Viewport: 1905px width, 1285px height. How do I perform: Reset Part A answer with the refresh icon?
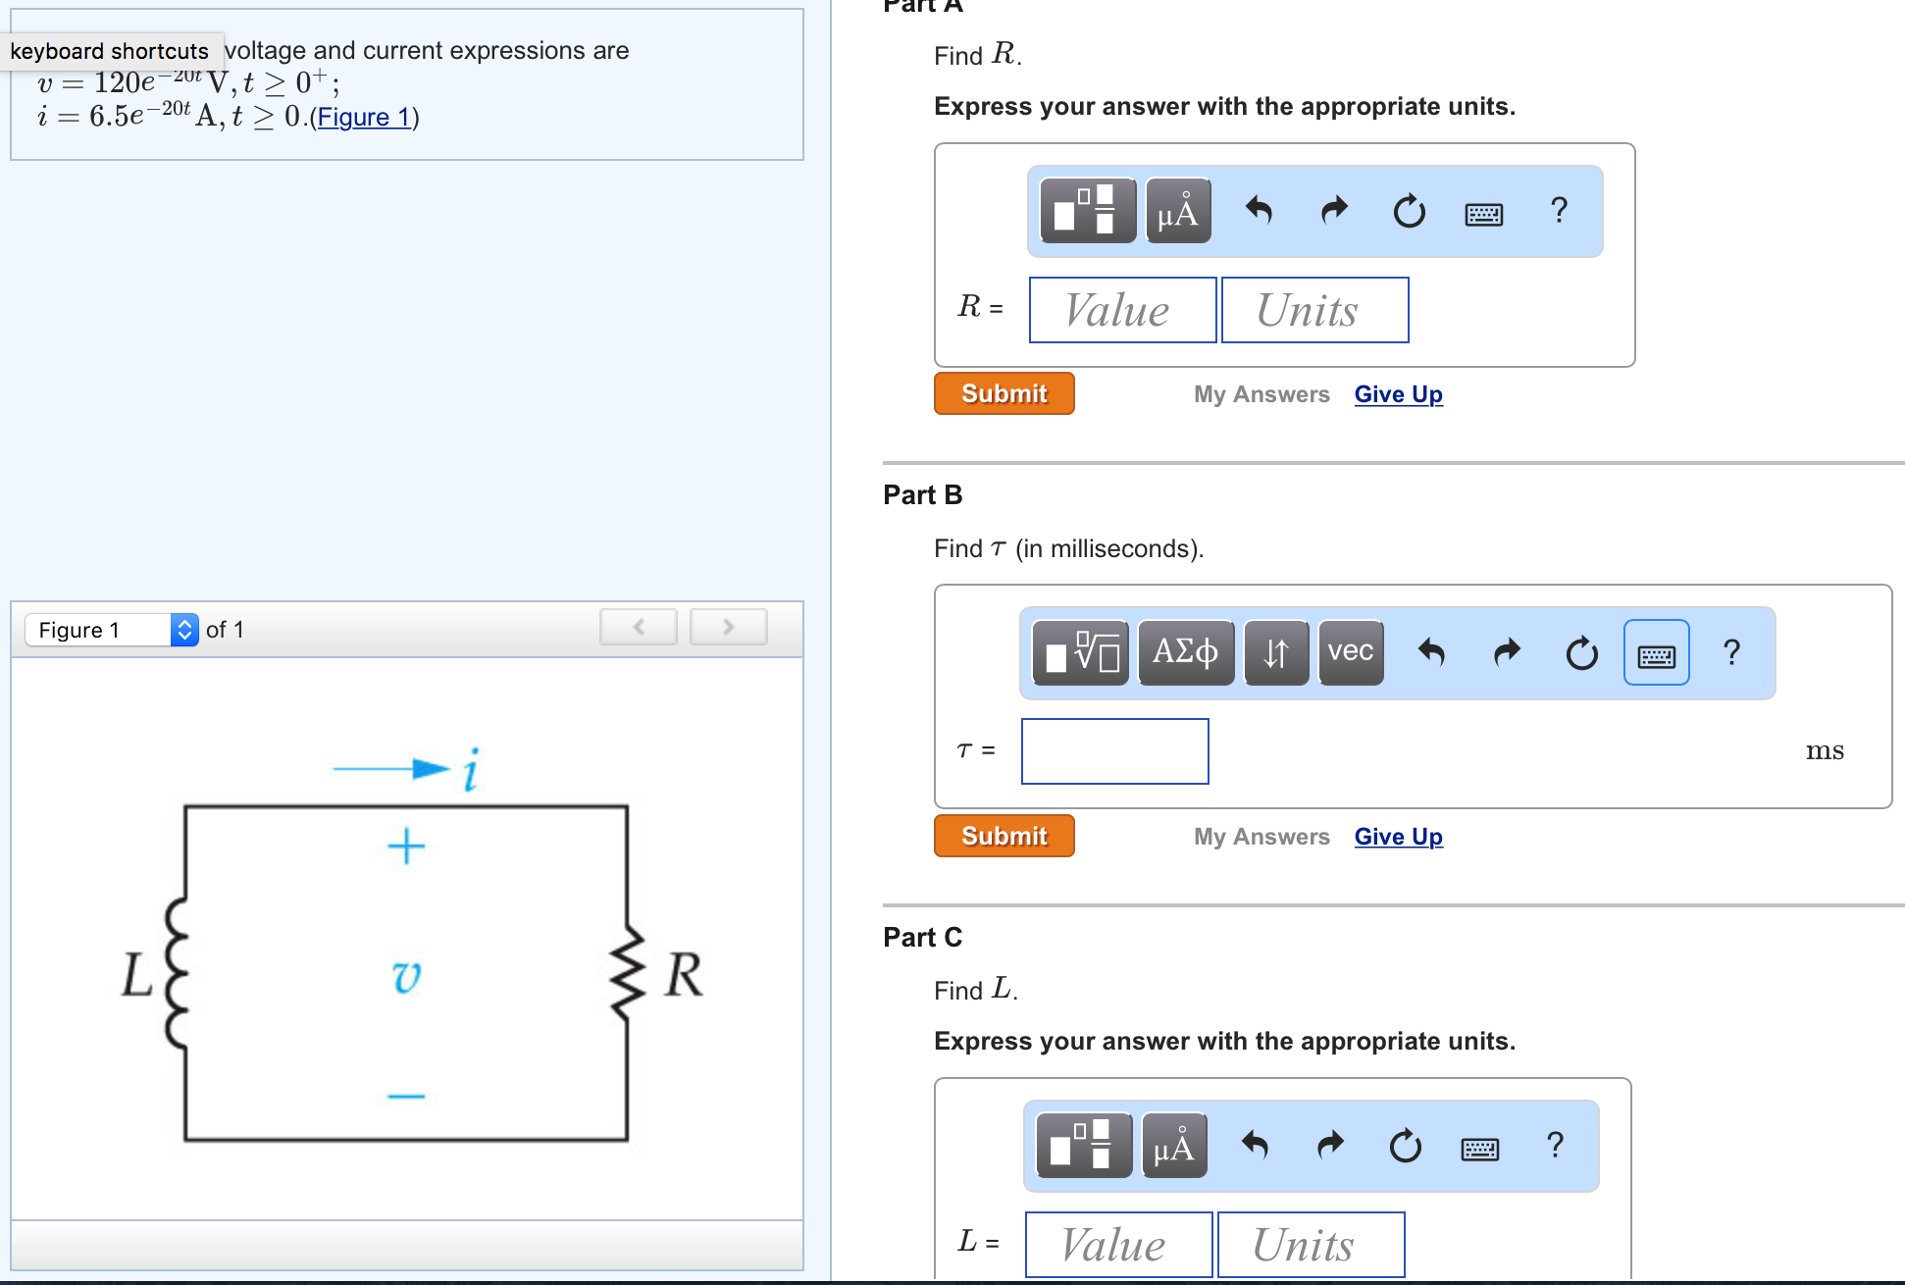(1409, 210)
